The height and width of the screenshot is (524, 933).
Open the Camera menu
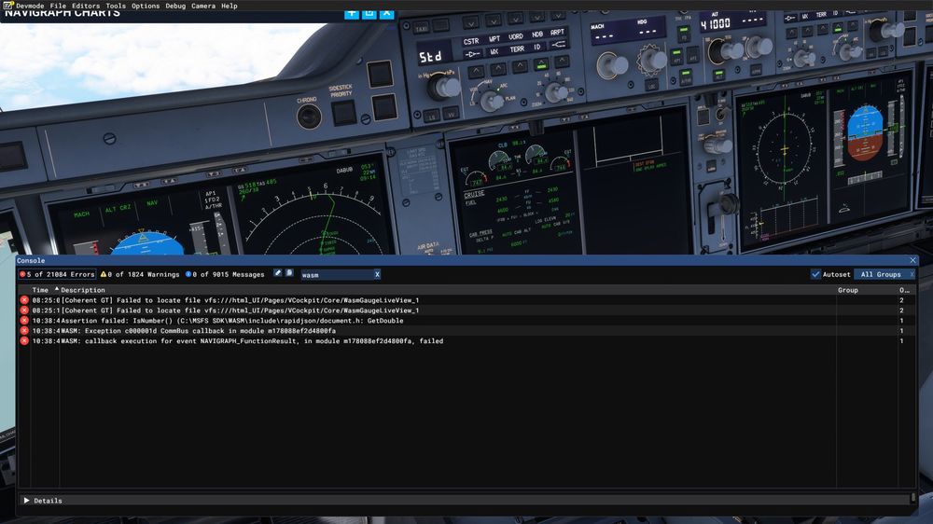[x=202, y=6]
